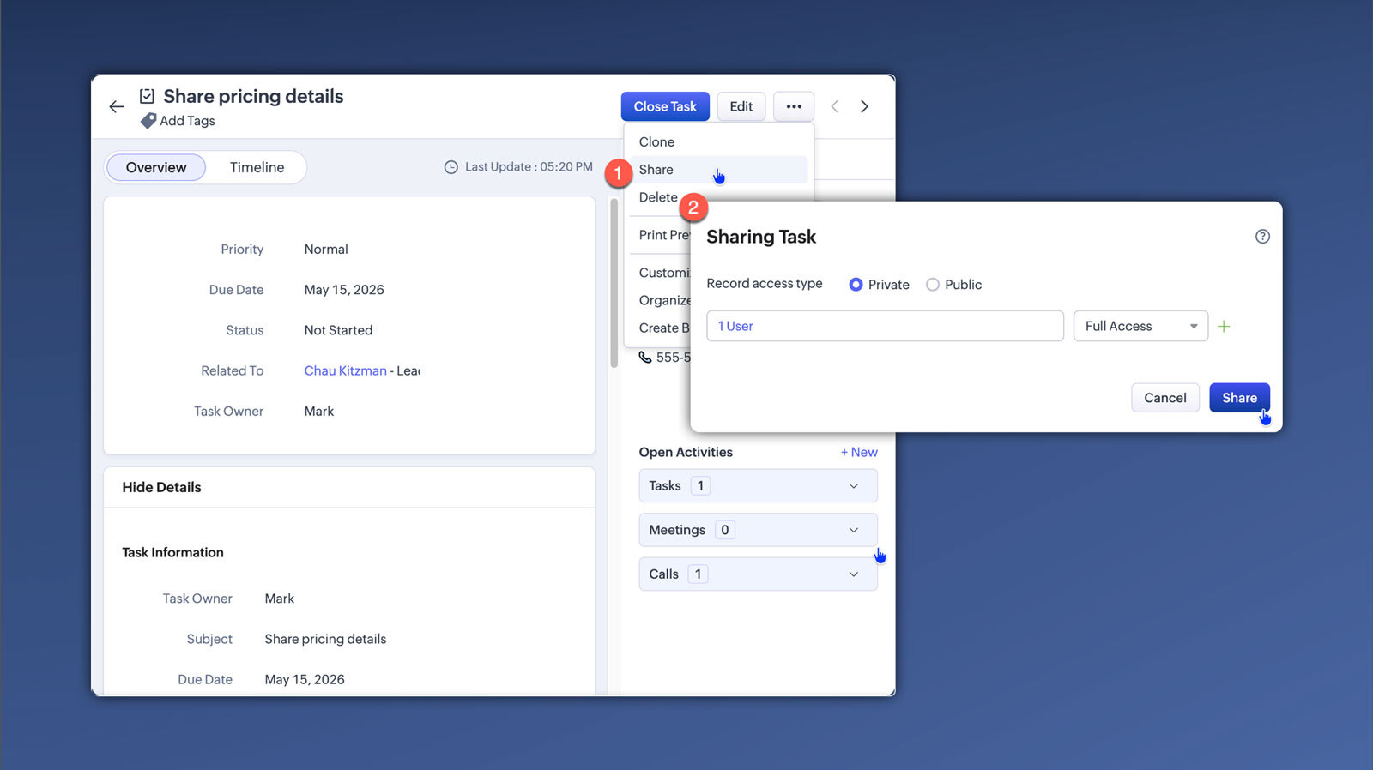
Task: Go to the next record arrow
Action: tap(864, 106)
